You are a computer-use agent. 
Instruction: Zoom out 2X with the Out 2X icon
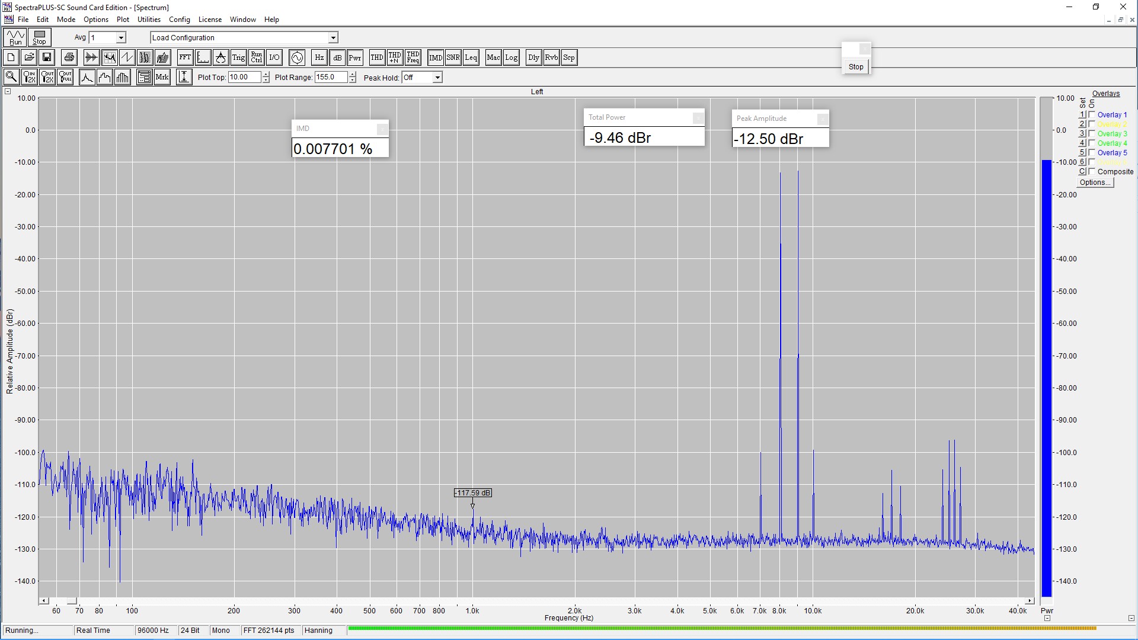click(x=47, y=77)
